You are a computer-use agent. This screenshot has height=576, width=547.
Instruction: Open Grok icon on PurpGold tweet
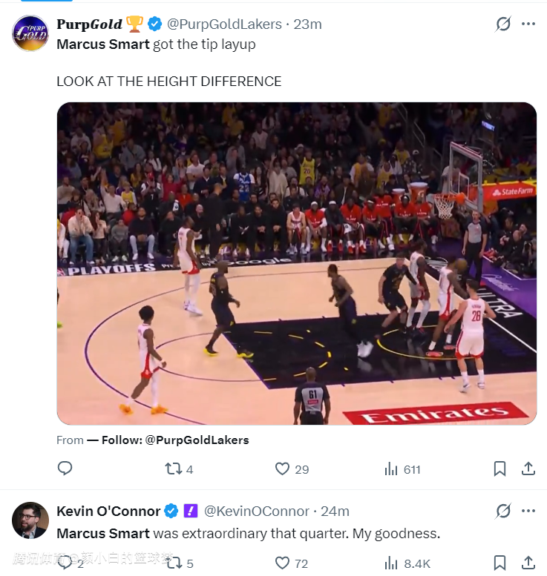[503, 24]
